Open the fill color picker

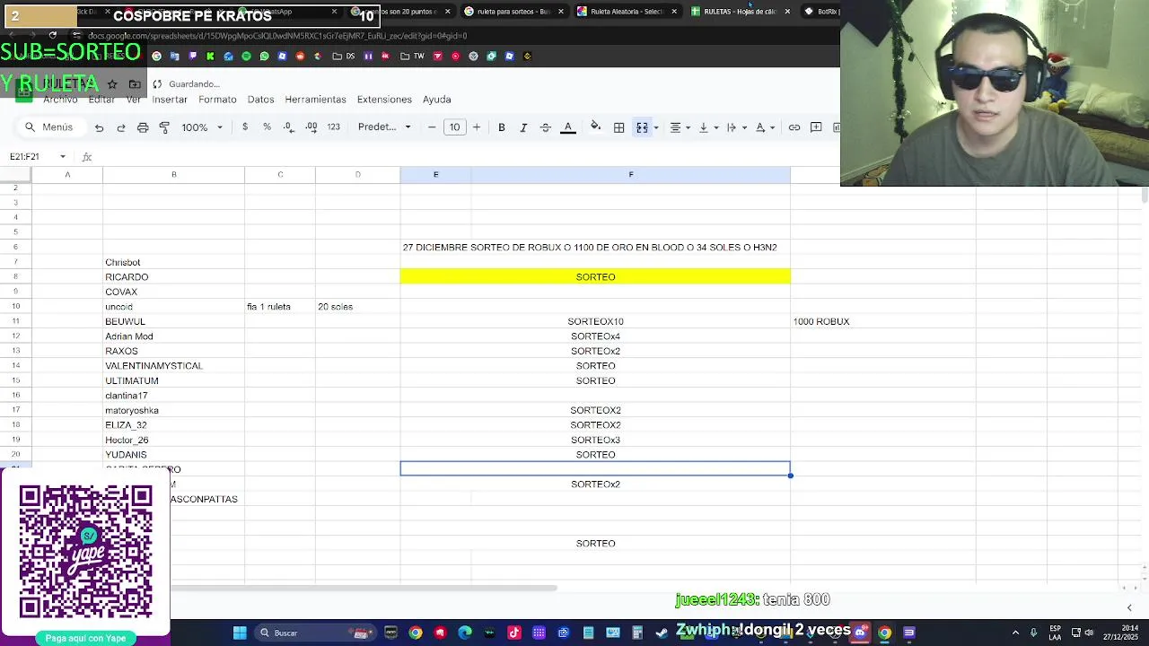click(x=595, y=127)
